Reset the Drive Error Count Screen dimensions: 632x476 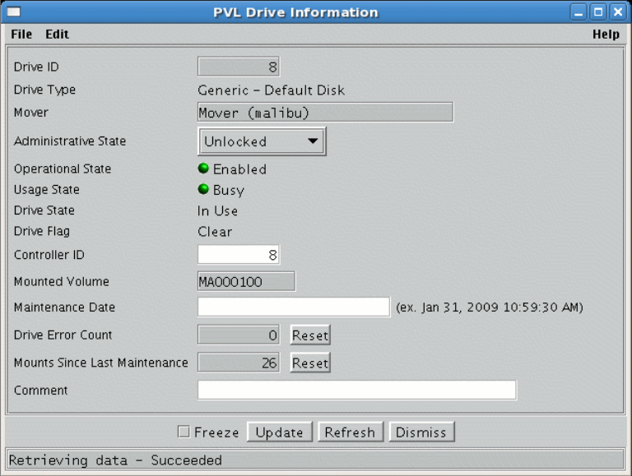click(x=310, y=335)
